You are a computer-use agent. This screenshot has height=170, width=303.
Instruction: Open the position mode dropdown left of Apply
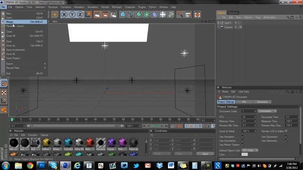point(161,153)
